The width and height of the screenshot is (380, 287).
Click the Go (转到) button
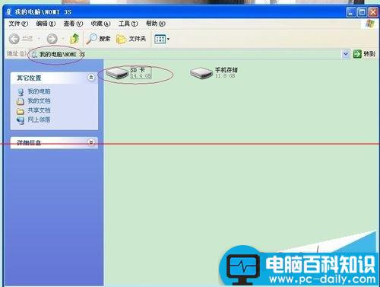tap(364, 54)
